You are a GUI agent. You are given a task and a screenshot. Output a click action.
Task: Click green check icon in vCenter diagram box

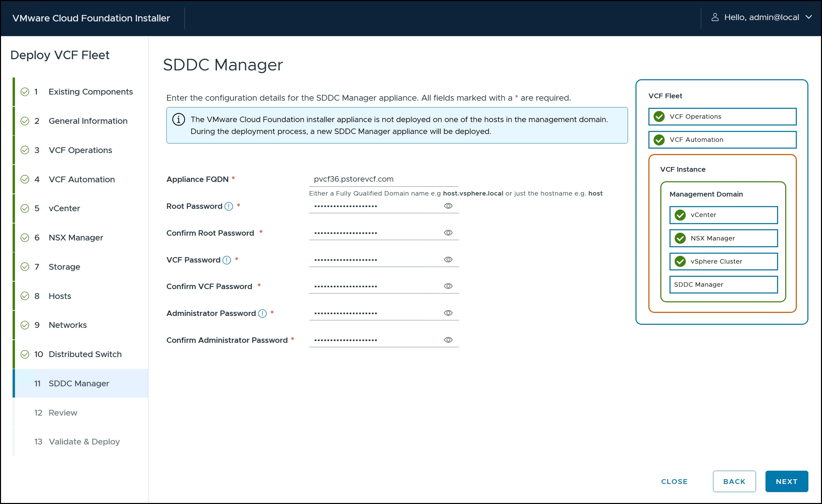[680, 215]
